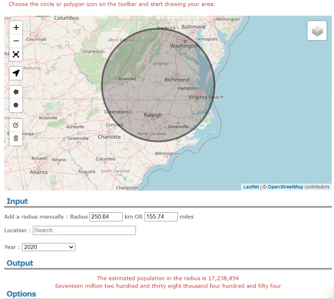Open the map layers control
This screenshot has width=334, height=299.
point(317,30)
